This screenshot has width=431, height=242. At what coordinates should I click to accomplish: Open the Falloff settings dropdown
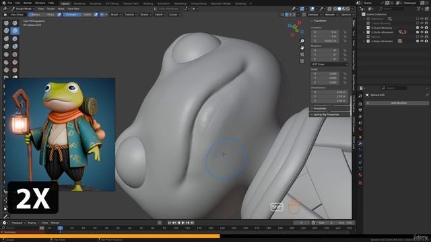160,15
